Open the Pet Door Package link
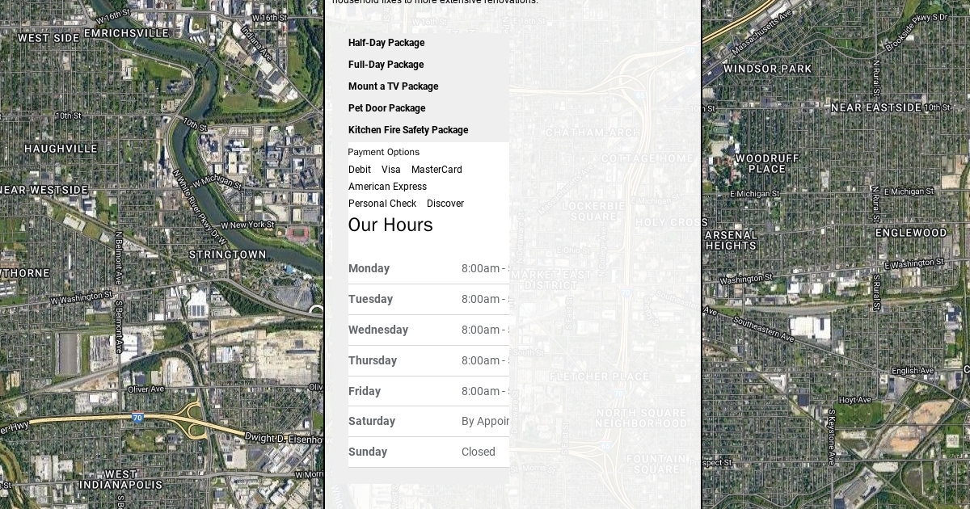Viewport: 970px width, 509px height. pos(387,108)
